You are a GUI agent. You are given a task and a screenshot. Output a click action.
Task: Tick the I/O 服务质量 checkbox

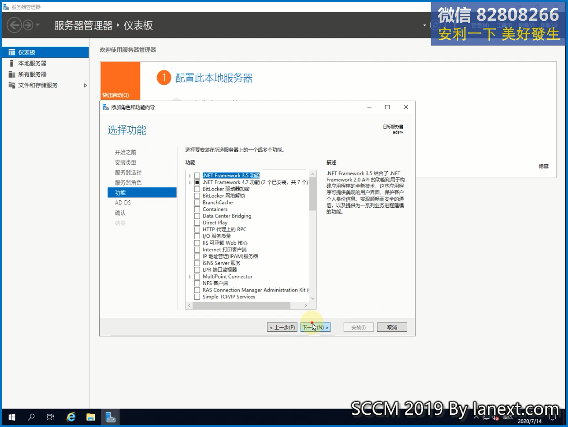tap(197, 236)
